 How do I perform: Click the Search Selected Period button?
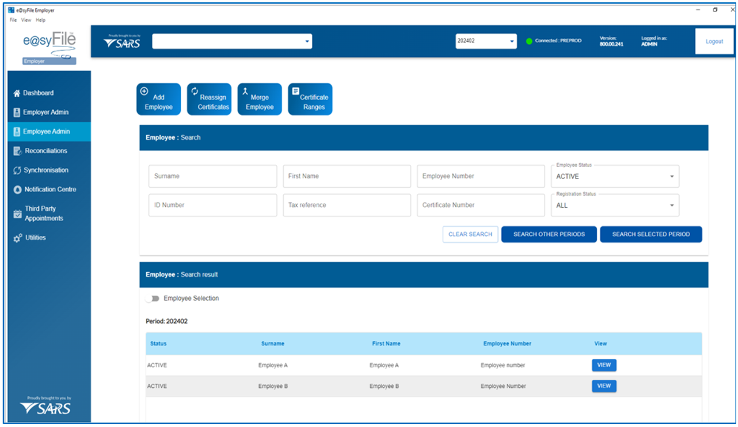[x=650, y=234]
